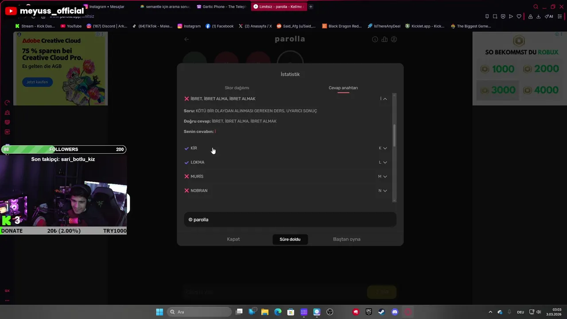This screenshot has height=319, width=567.
Task: Switch to the Limitsiz parolla browser tab
Action: (278, 7)
